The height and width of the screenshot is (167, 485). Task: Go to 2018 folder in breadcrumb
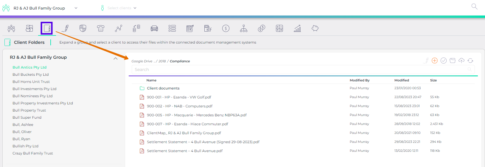(162, 61)
